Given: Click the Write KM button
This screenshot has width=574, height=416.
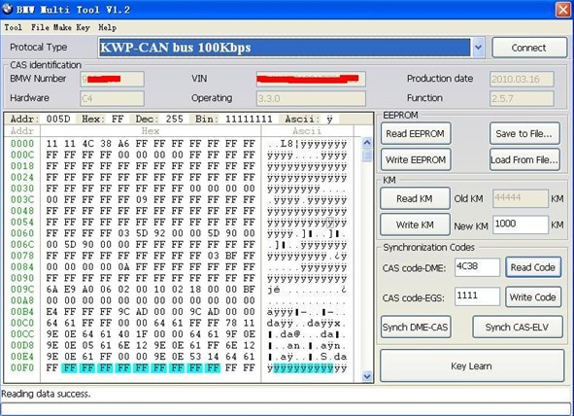Looking at the screenshot, I should point(415,225).
